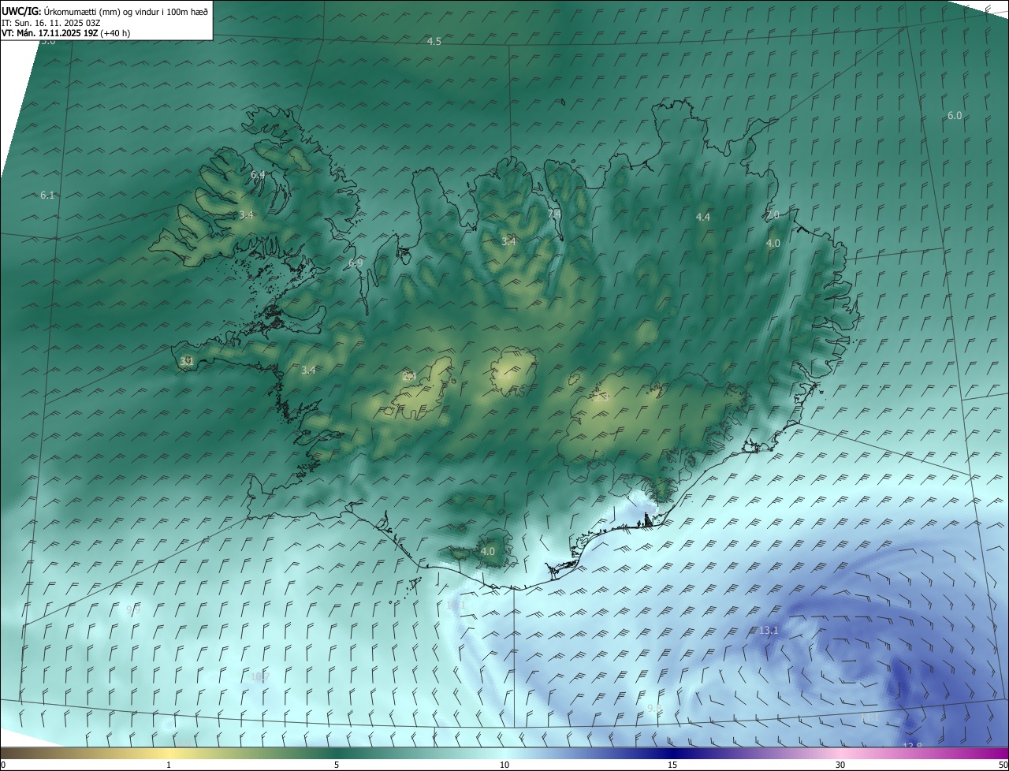
Task: Click the 4.5 precipitation value label
Action: tap(434, 41)
